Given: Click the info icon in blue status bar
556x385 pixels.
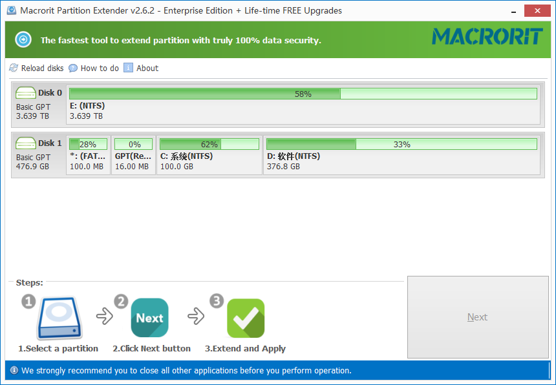Looking at the screenshot, I should tap(14, 371).
